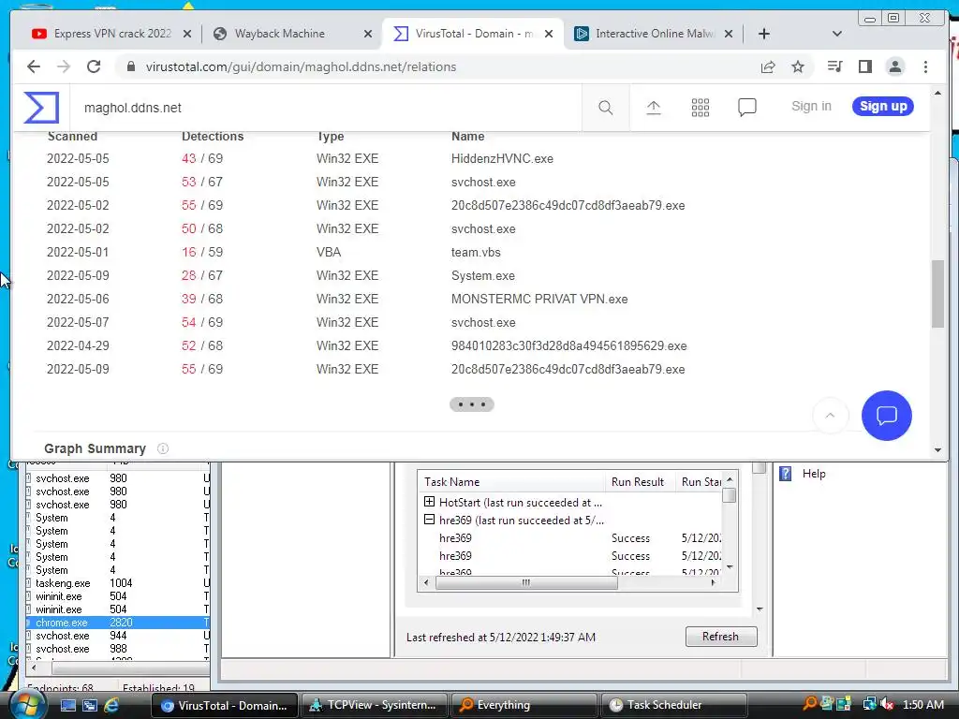The height and width of the screenshot is (719, 959).
Task: Click the Sign in link
Action: 812,107
